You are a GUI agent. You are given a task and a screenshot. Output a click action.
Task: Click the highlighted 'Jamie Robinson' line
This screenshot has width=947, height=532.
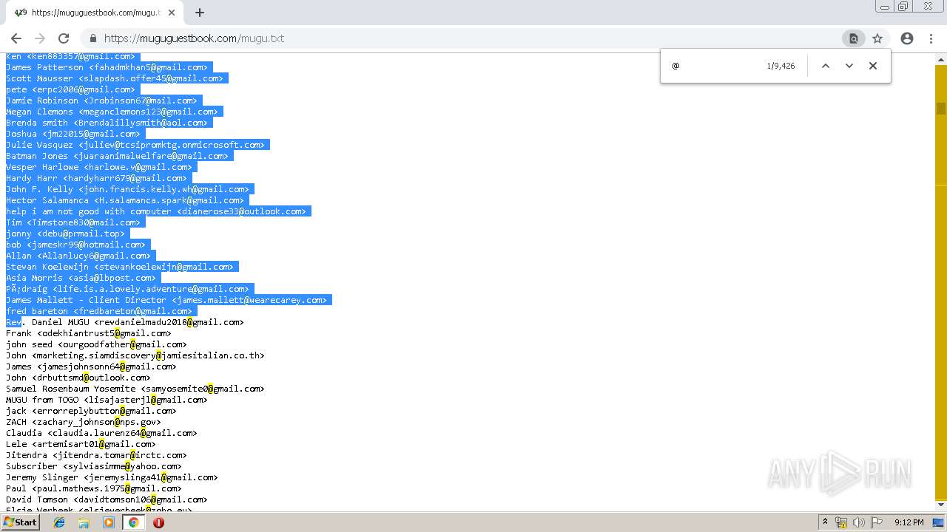[x=104, y=100]
